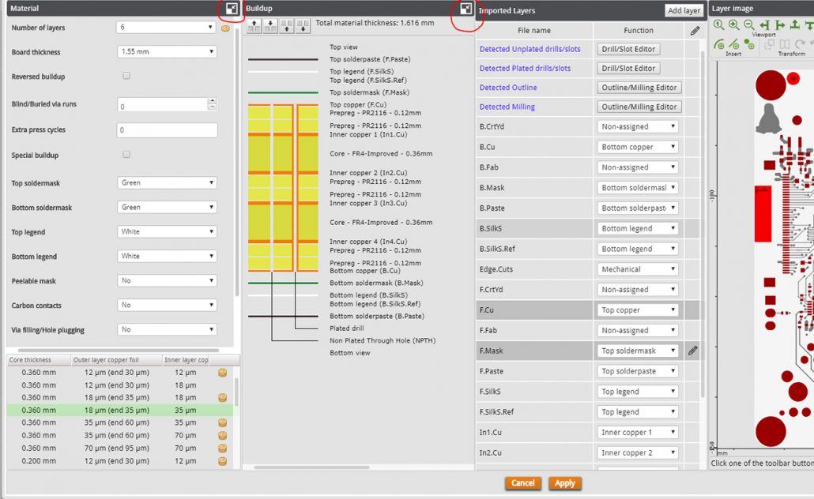Click Buildup toolbar icon, down arrow above boxes
814x499 pixels.
click(270, 26)
